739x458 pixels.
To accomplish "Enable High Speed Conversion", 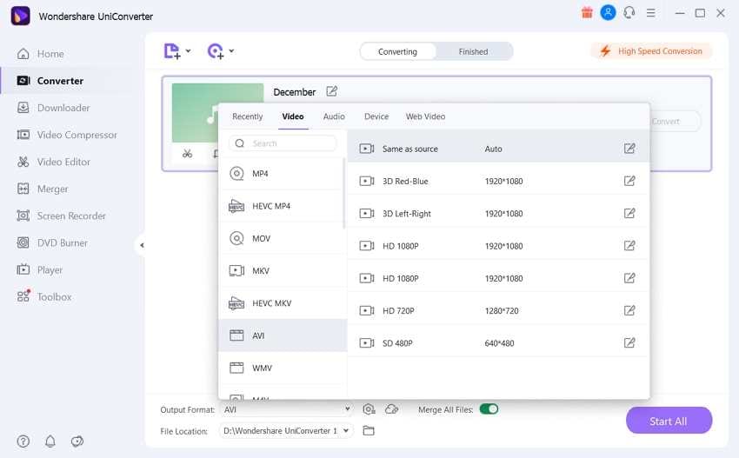I will tap(651, 51).
